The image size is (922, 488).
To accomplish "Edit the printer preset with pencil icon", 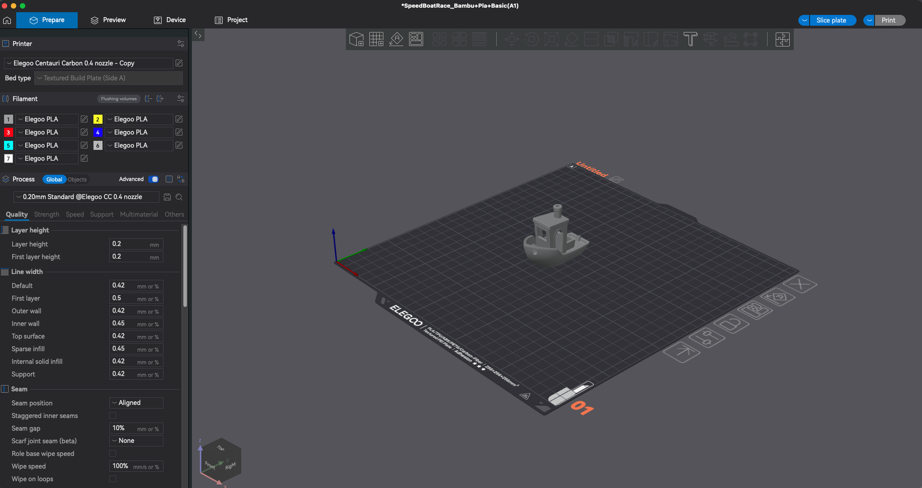I will tap(179, 63).
